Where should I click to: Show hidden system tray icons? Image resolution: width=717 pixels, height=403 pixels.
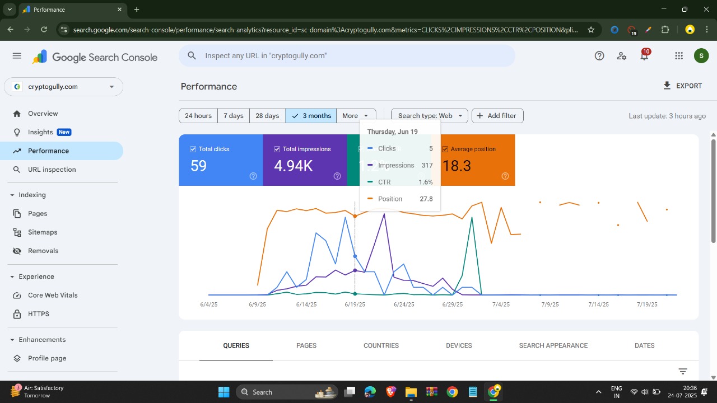(598, 392)
